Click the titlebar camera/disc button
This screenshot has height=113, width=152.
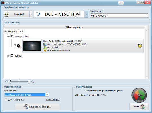[x=121, y=3]
